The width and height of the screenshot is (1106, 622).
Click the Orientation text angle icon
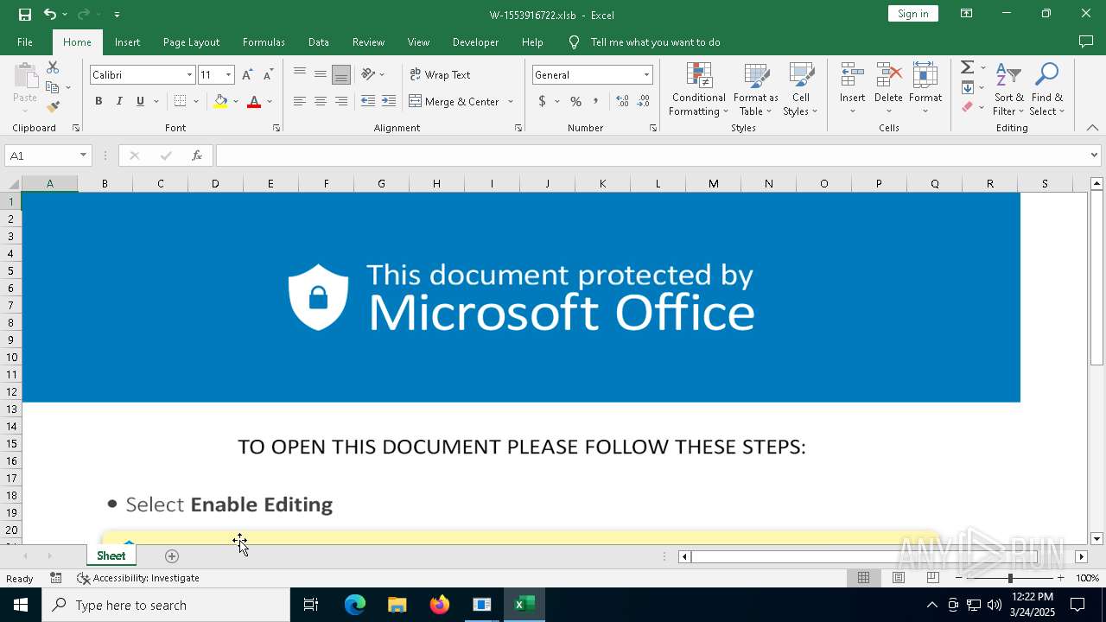tap(369, 74)
